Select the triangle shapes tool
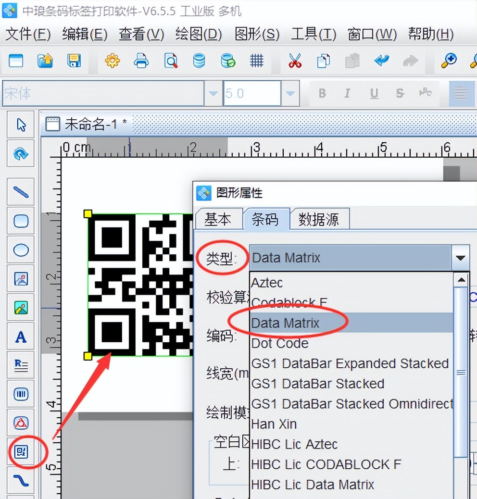Image resolution: width=477 pixels, height=499 pixels. (21, 423)
